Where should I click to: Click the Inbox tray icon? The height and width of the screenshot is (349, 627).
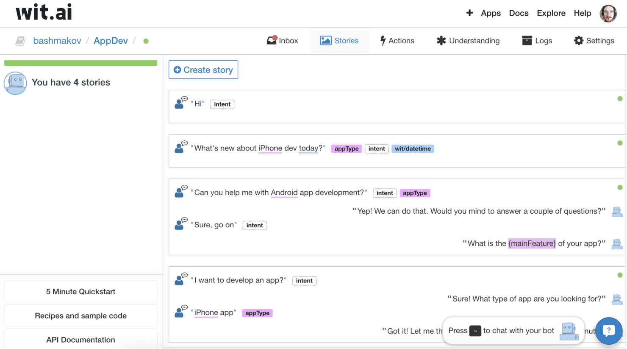click(x=272, y=40)
